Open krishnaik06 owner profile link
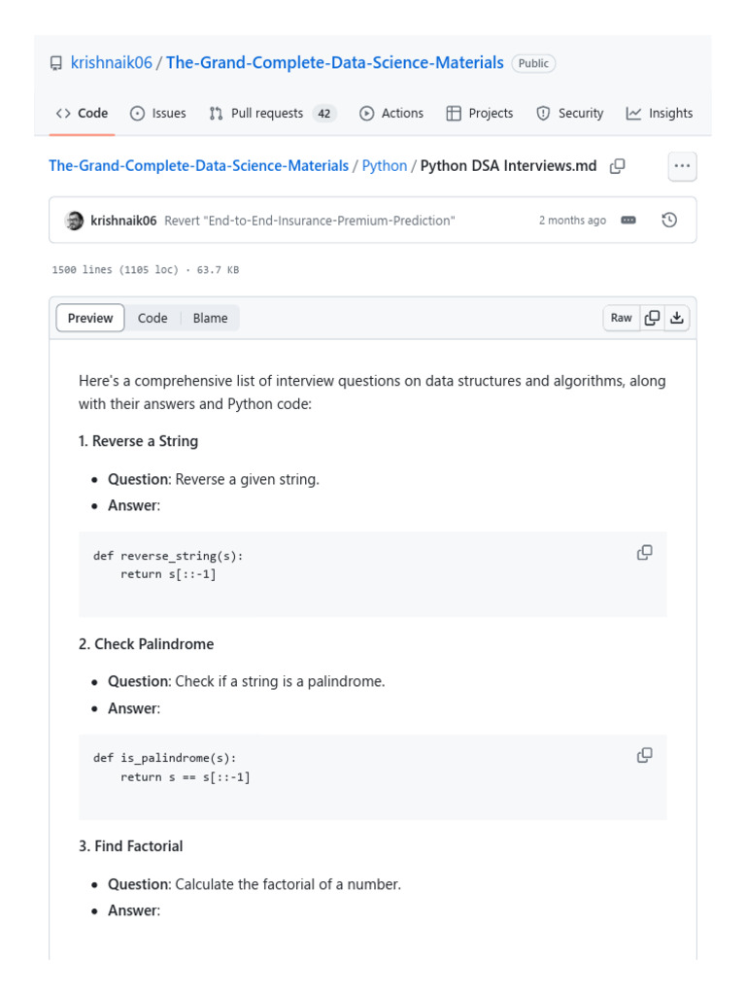The image size is (746, 995). 111,63
